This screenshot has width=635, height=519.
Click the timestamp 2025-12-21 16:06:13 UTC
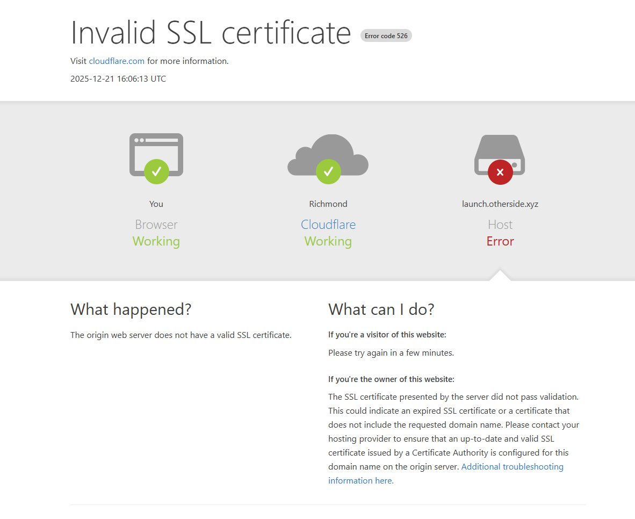point(118,78)
